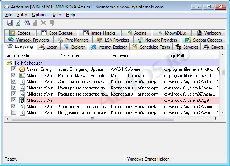
Task: Uncheck the avast! Emergency Update entry
Action: tap(14, 69)
